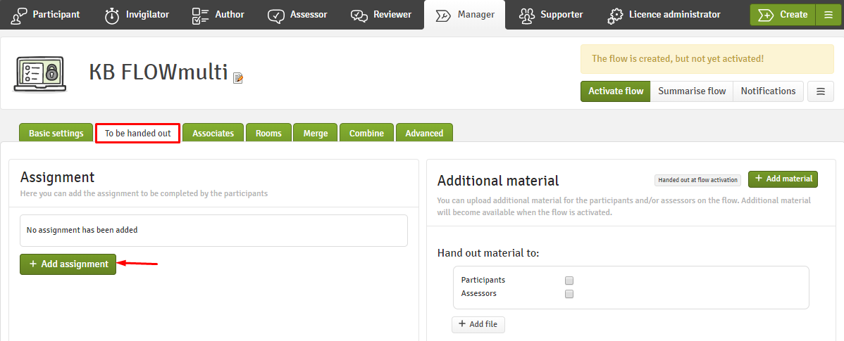
Task: Select the Rooms tab
Action: pos(268,133)
